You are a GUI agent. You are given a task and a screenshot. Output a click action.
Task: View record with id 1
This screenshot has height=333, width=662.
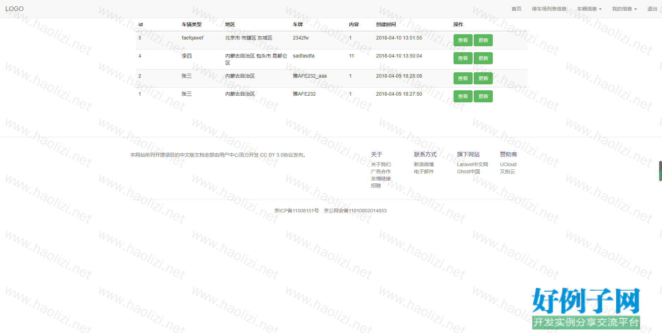coord(463,96)
